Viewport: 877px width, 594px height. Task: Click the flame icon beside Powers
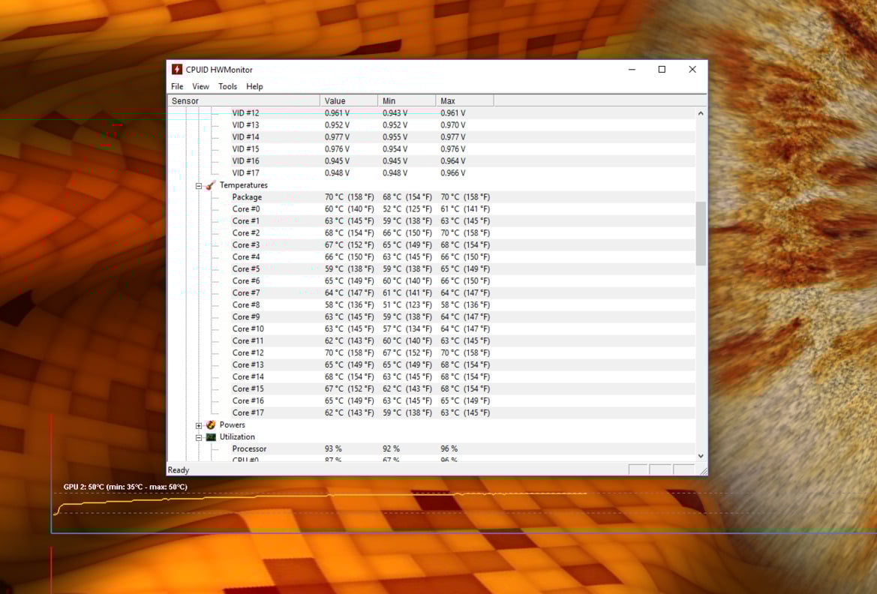(x=210, y=425)
